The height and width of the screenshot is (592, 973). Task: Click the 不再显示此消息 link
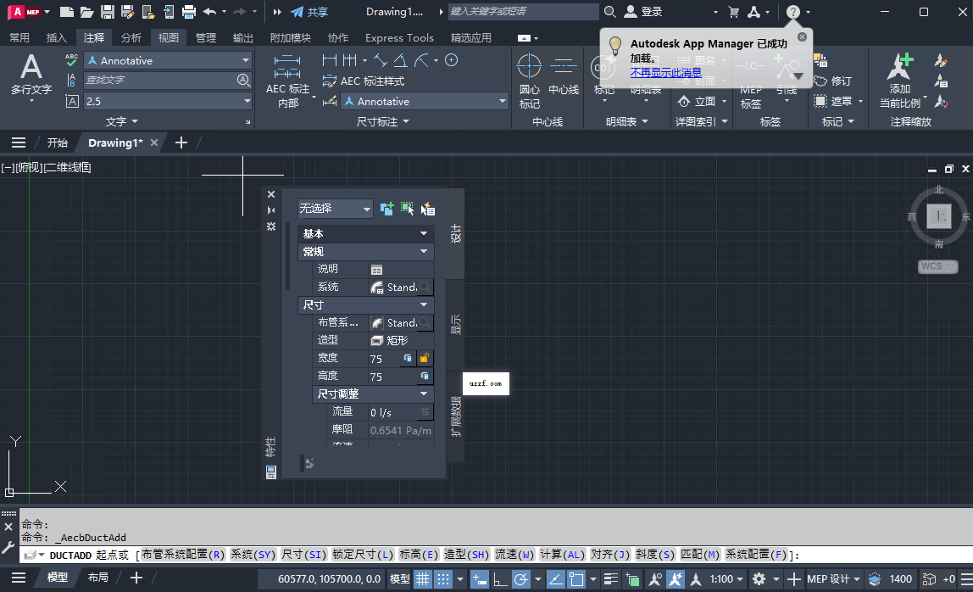pos(665,72)
